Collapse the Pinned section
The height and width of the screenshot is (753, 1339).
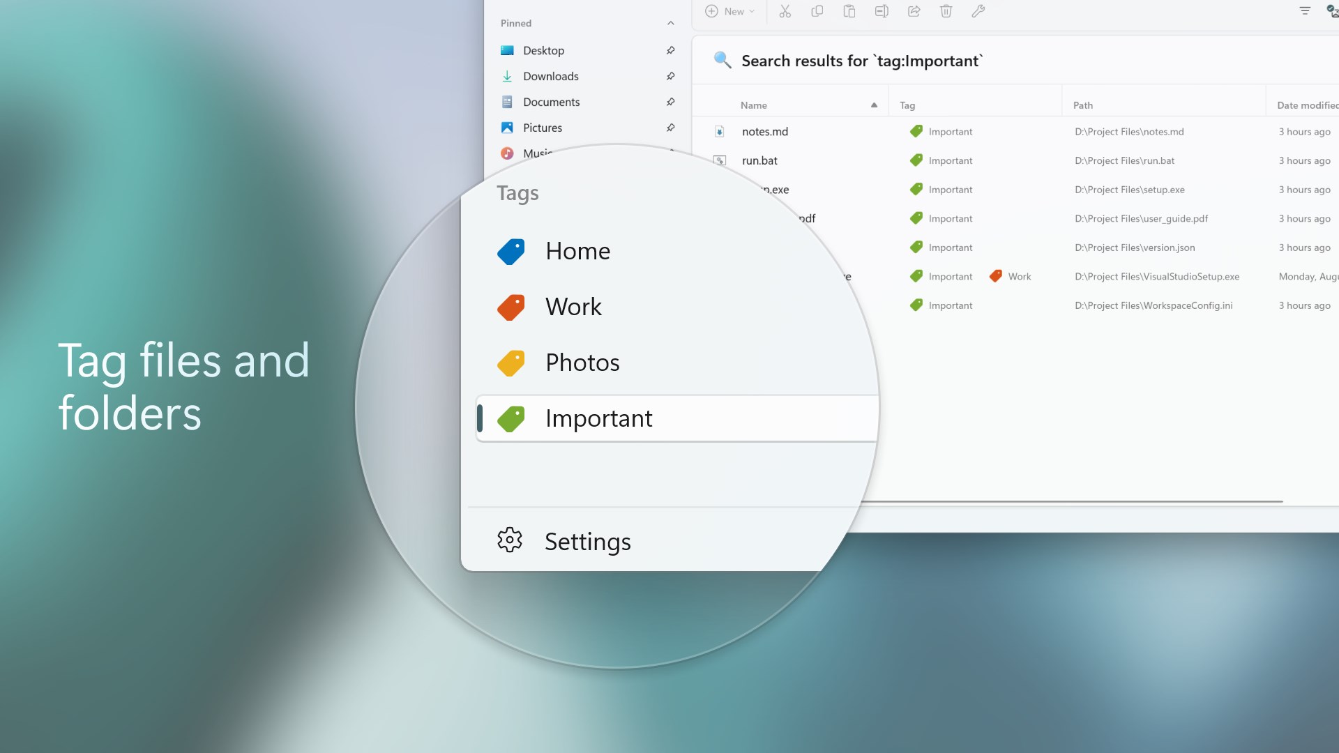670,22
